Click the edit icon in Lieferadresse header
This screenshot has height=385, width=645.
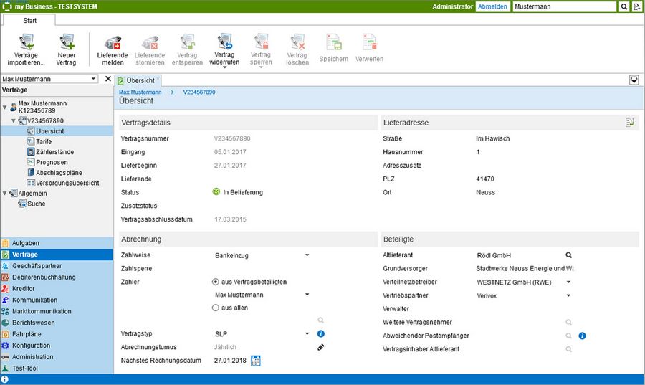pyautogui.click(x=629, y=123)
